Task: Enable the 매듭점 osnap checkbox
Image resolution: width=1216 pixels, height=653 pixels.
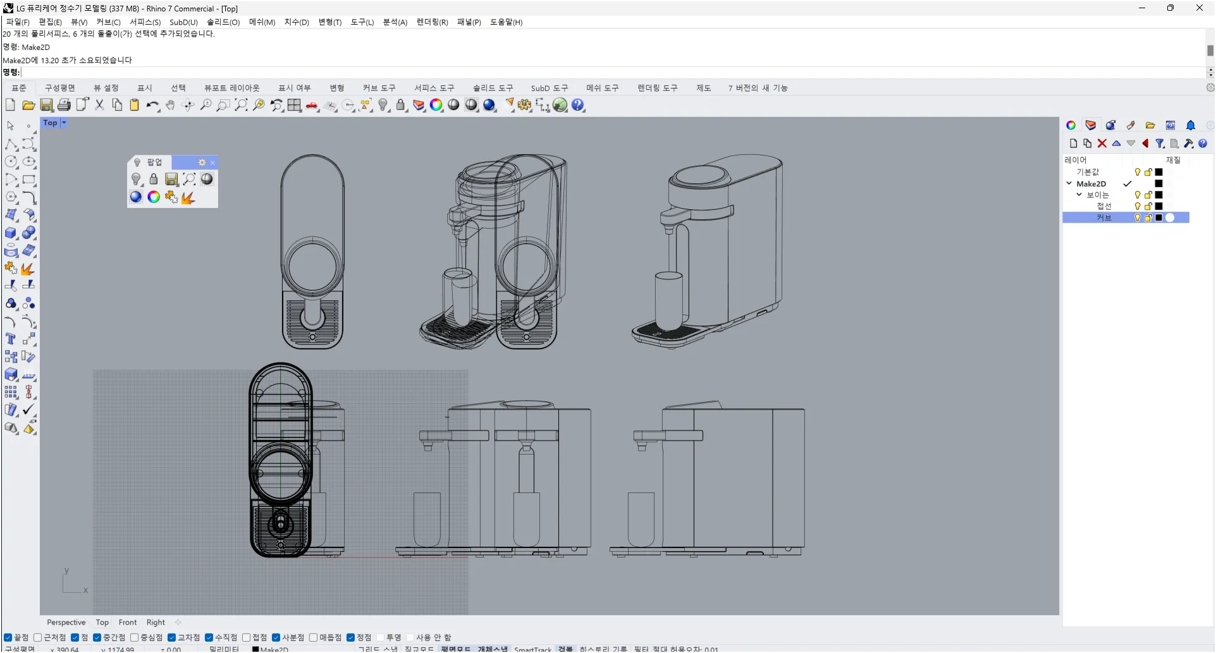Action: 313,638
